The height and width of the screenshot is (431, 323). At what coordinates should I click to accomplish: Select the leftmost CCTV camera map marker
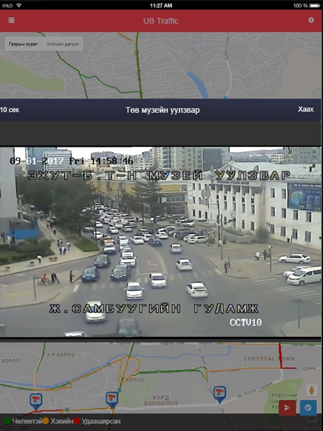pyautogui.click(x=36, y=402)
